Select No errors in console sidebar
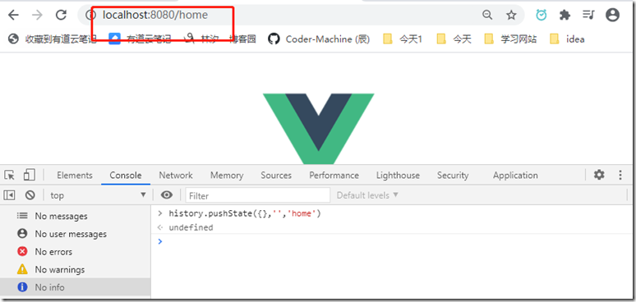This screenshot has width=636, height=302. pos(76,252)
